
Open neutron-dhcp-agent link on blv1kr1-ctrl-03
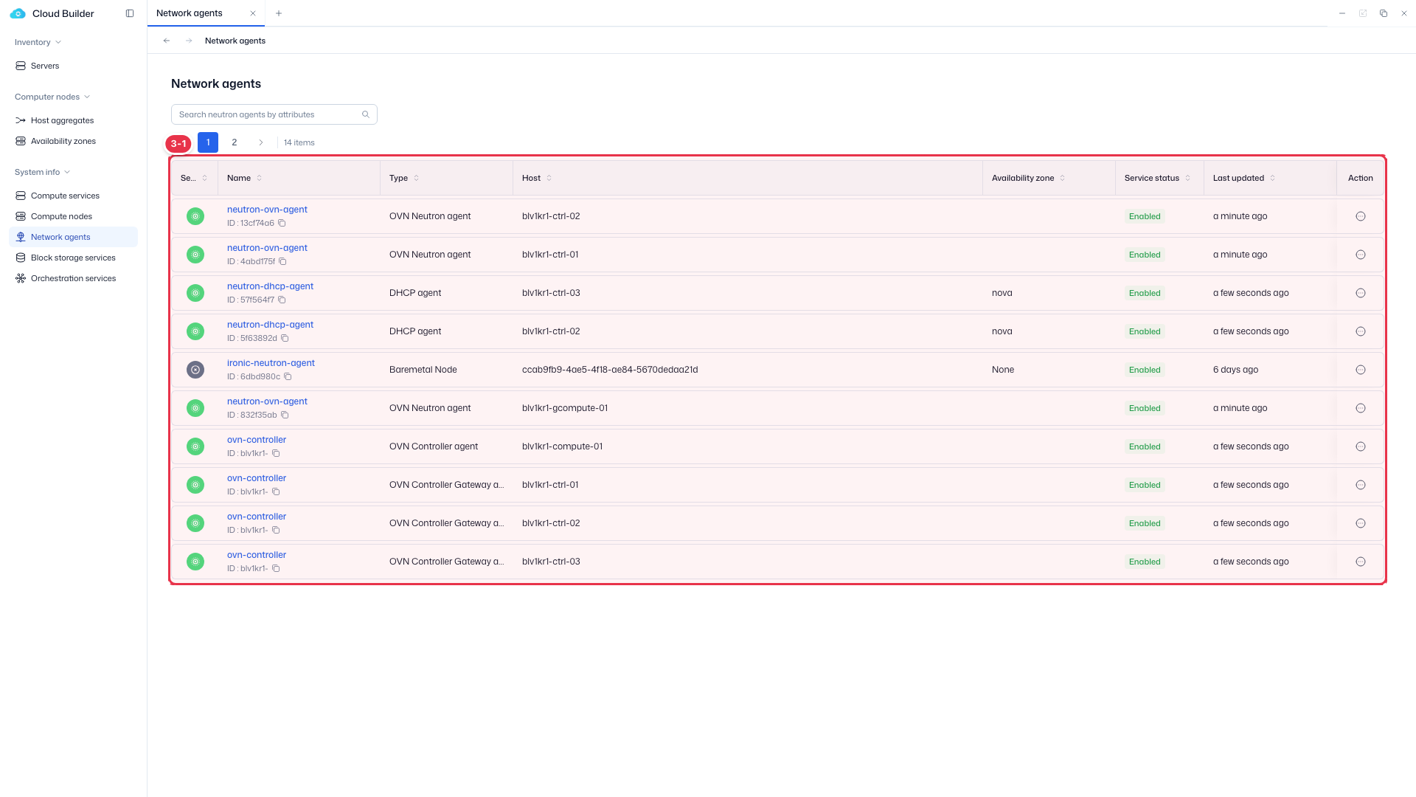click(270, 286)
